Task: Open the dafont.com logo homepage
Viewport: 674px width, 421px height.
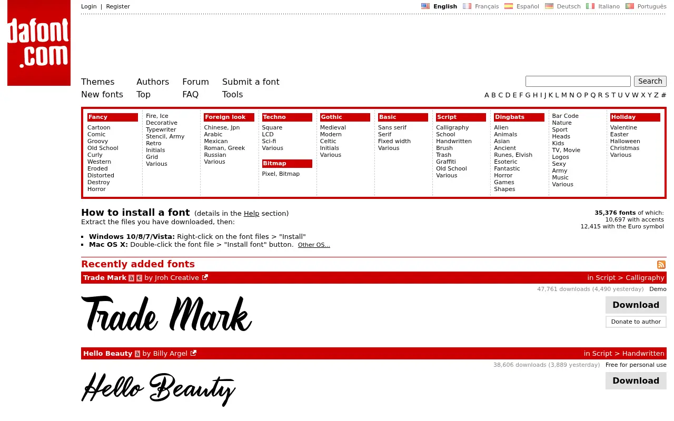Action: tap(39, 43)
